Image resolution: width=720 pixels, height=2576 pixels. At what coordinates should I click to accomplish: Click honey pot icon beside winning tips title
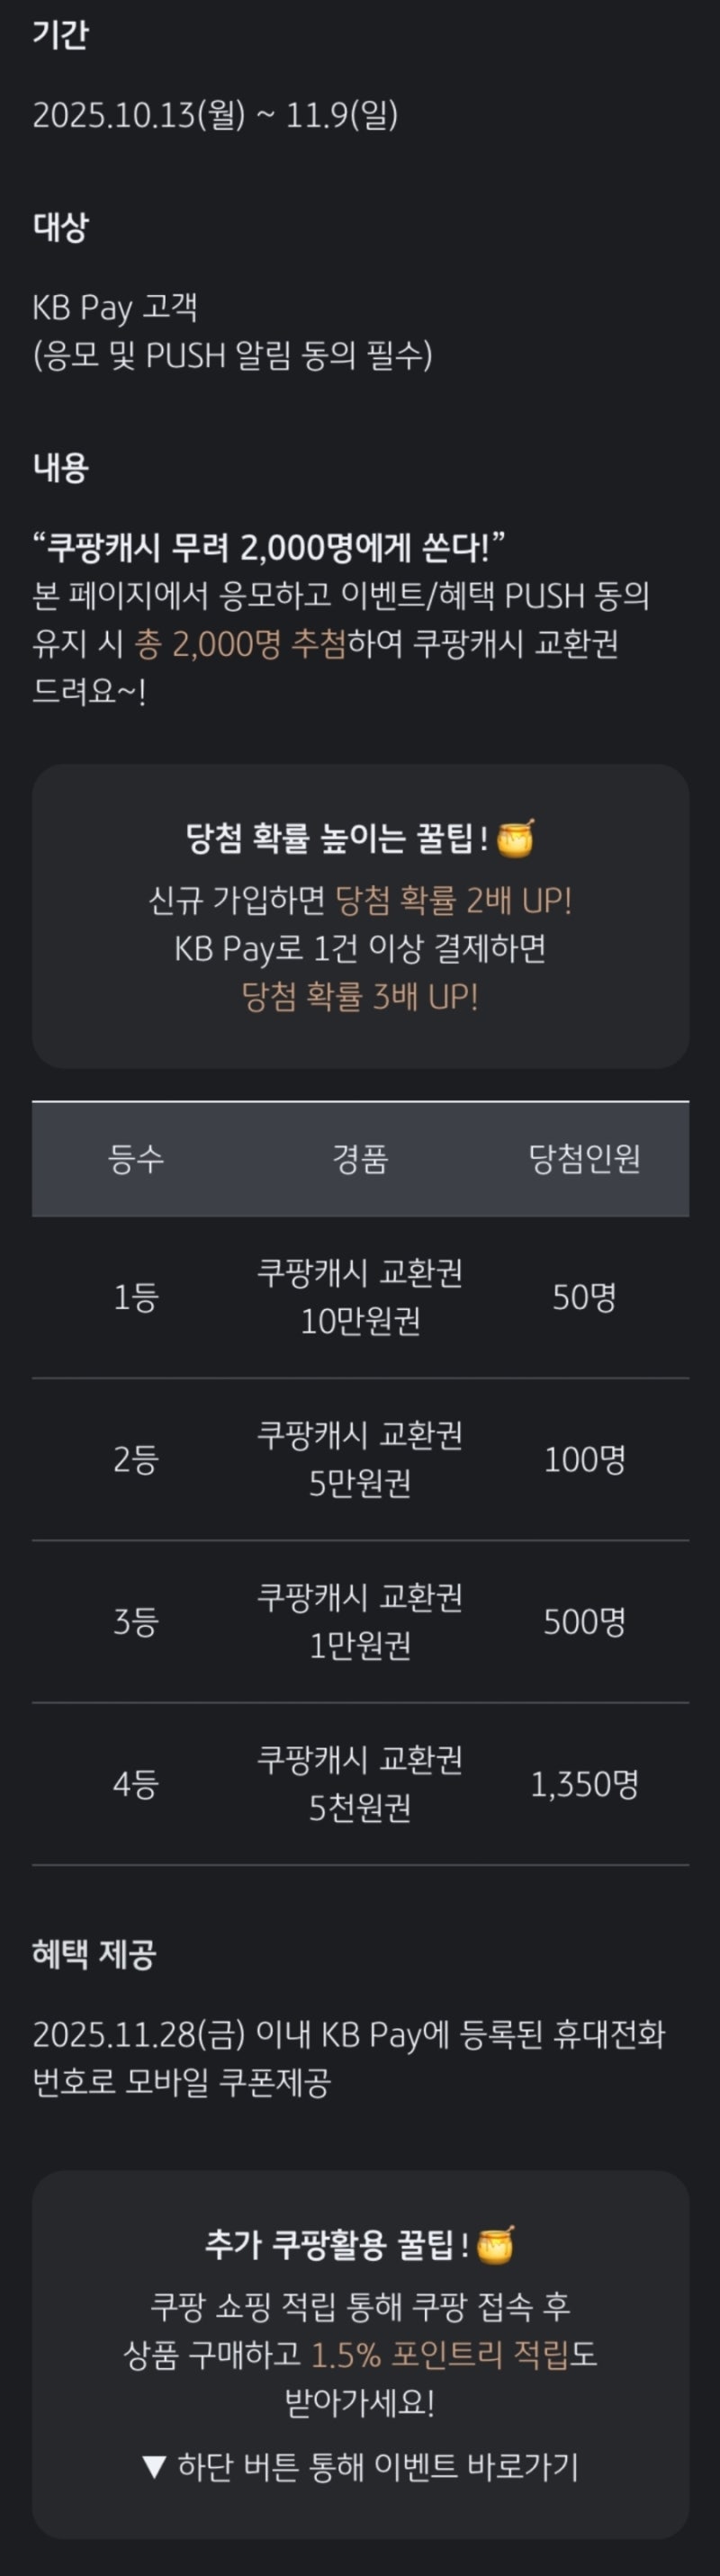(x=516, y=838)
